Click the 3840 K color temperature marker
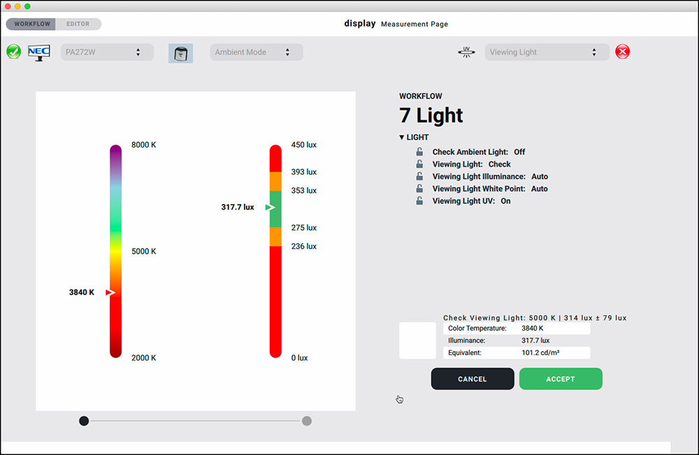 110,292
